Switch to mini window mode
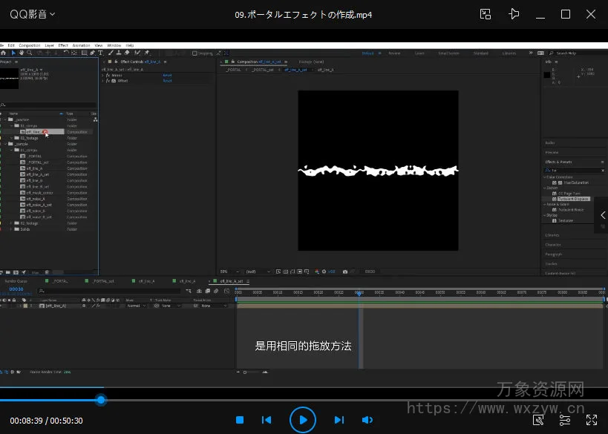The height and width of the screenshot is (434, 608). [486, 14]
